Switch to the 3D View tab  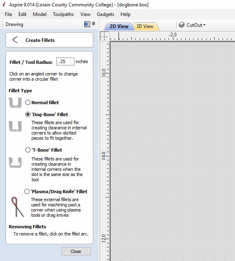145,26
